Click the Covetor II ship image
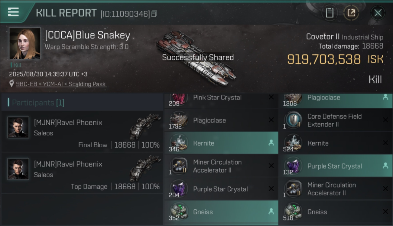 pyautogui.click(x=196, y=58)
